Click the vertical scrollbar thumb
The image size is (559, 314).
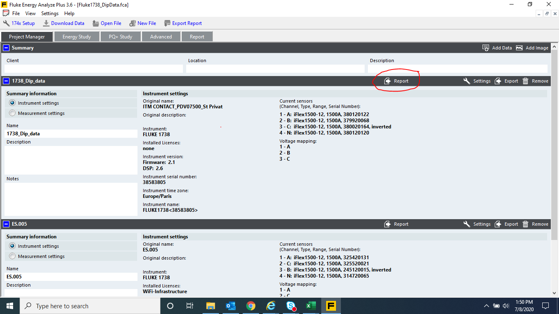[554, 144]
